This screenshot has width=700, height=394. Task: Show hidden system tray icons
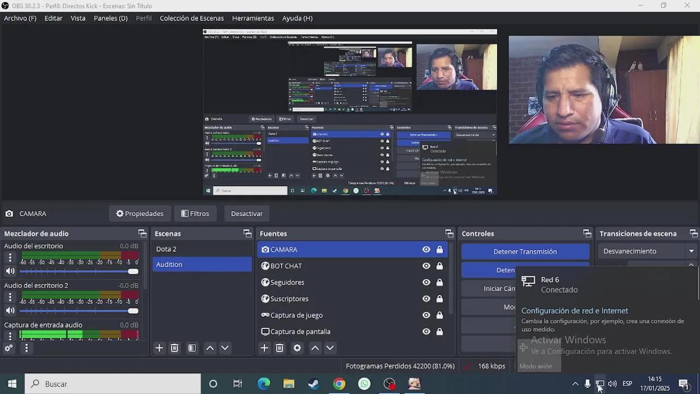point(575,384)
